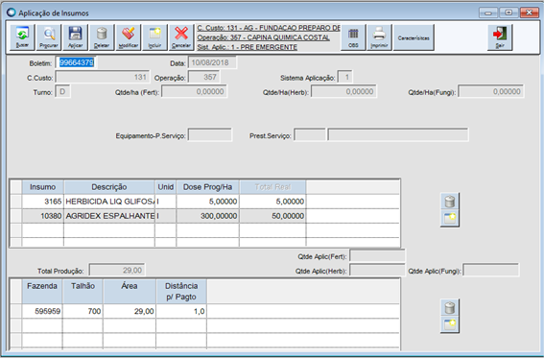
Task: Select AGRIDEX ESPALHANTE description cell
Action: (x=109, y=216)
